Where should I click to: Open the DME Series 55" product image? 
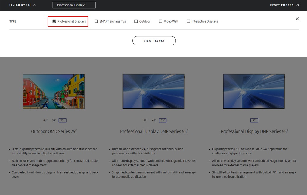[154, 91]
